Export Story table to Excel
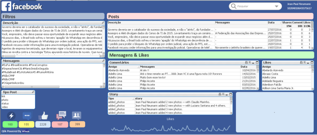317x135 pixels. coord(223,94)
